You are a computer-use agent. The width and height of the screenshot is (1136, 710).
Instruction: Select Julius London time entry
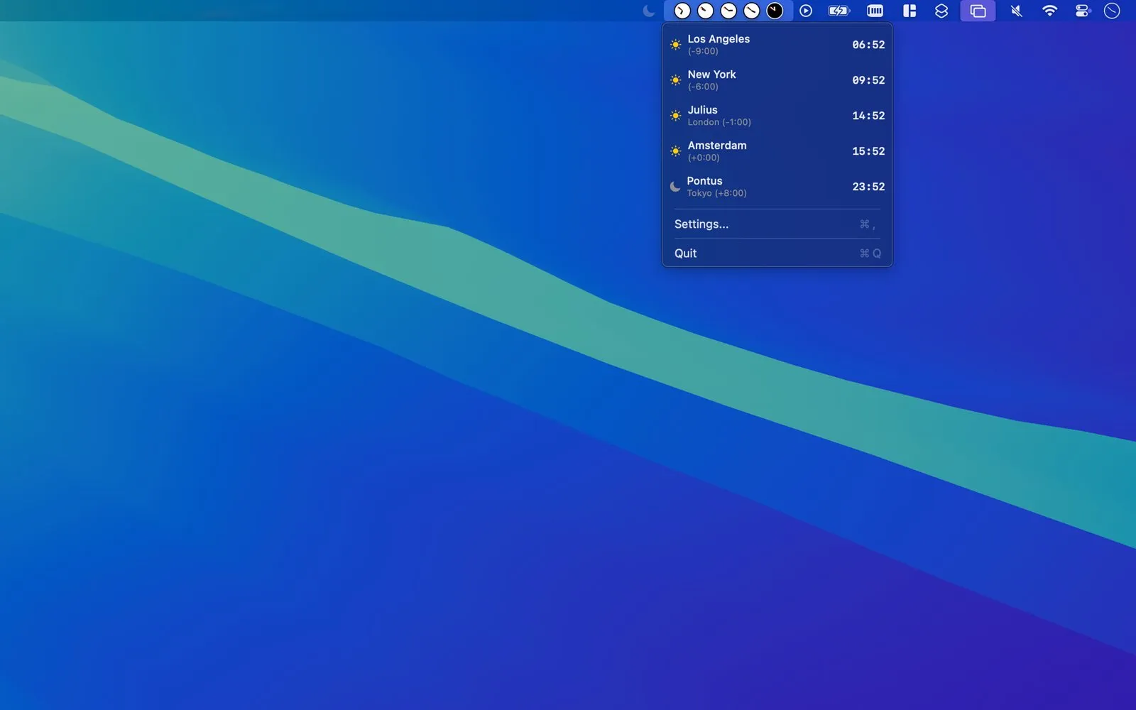tap(777, 116)
